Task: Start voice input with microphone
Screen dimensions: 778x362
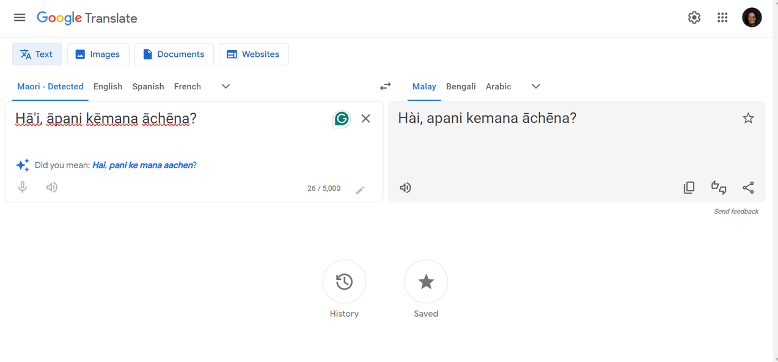Action: click(23, 187)
